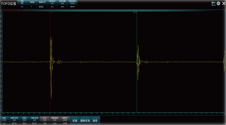Select the gain value field 0.0

[x=22, y=7]
